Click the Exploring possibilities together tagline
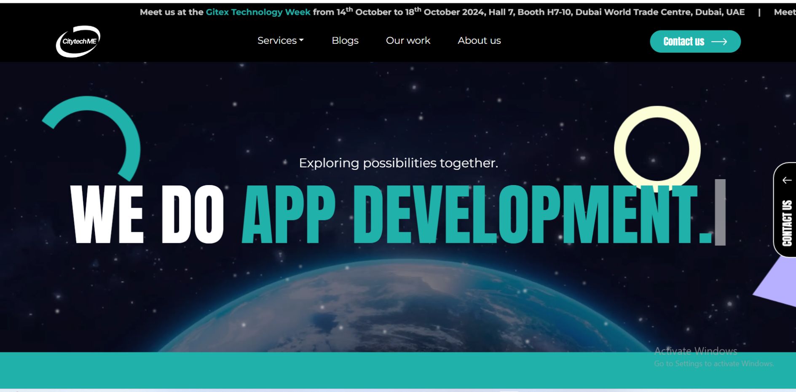This screenshot has height=392, width=796. click(398, 163)
